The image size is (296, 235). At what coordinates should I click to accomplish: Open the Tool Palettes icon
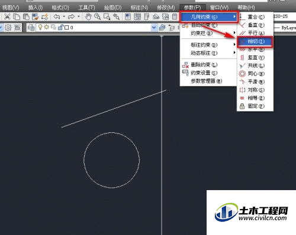click(x=147, y=17)
